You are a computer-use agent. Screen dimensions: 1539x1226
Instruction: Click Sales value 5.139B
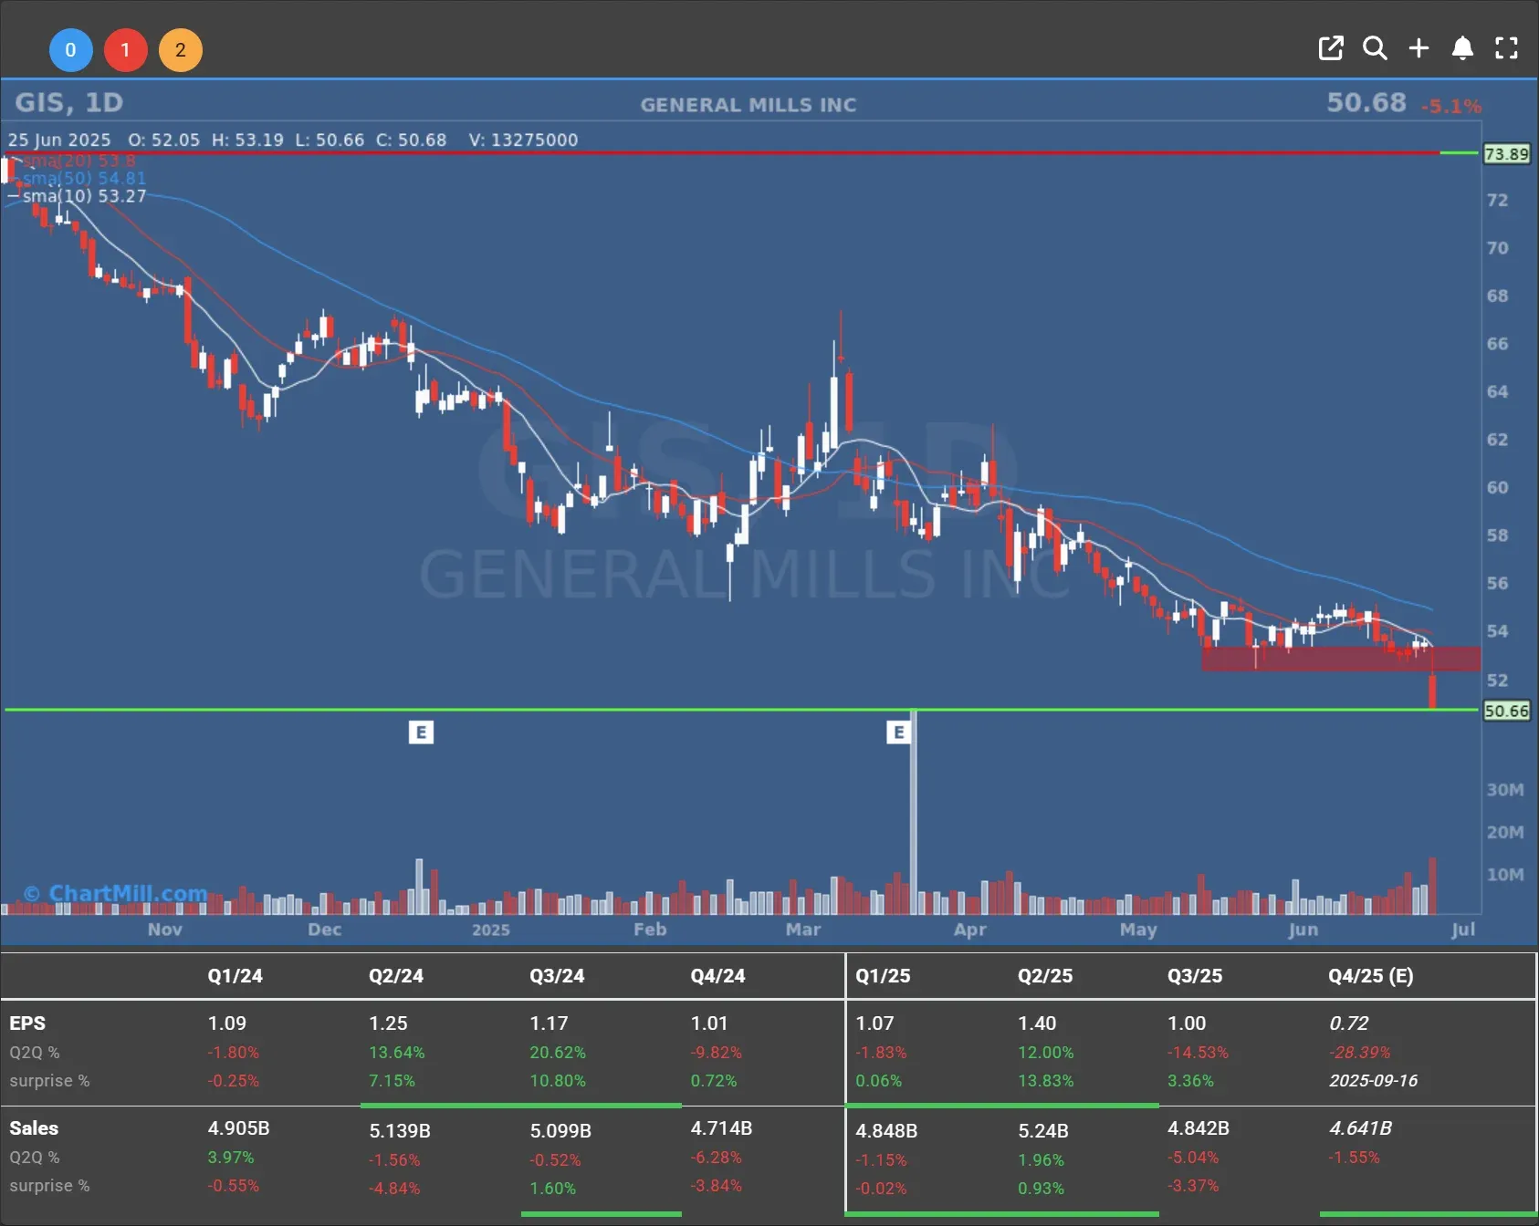click(x=400, y=1131)
